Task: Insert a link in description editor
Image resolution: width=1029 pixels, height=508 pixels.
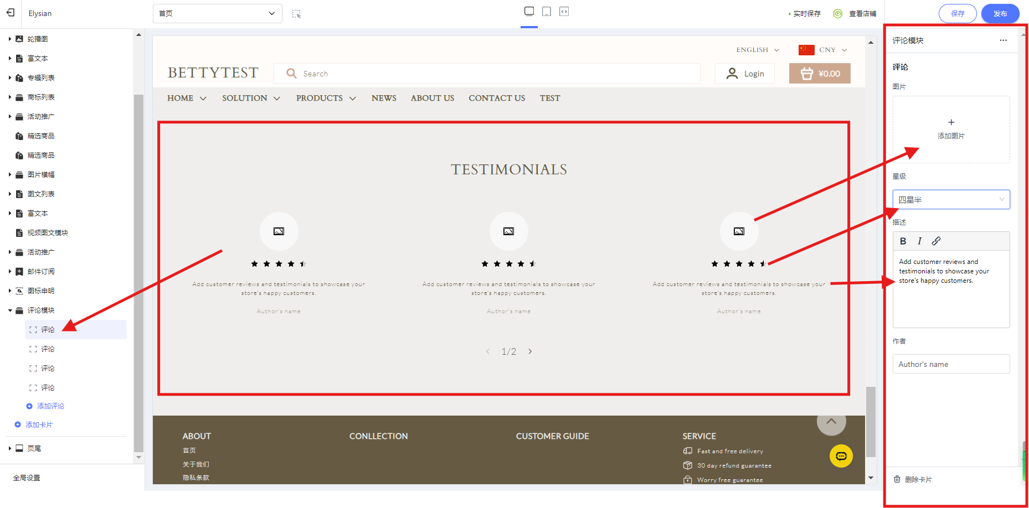Action: [936, 241]
